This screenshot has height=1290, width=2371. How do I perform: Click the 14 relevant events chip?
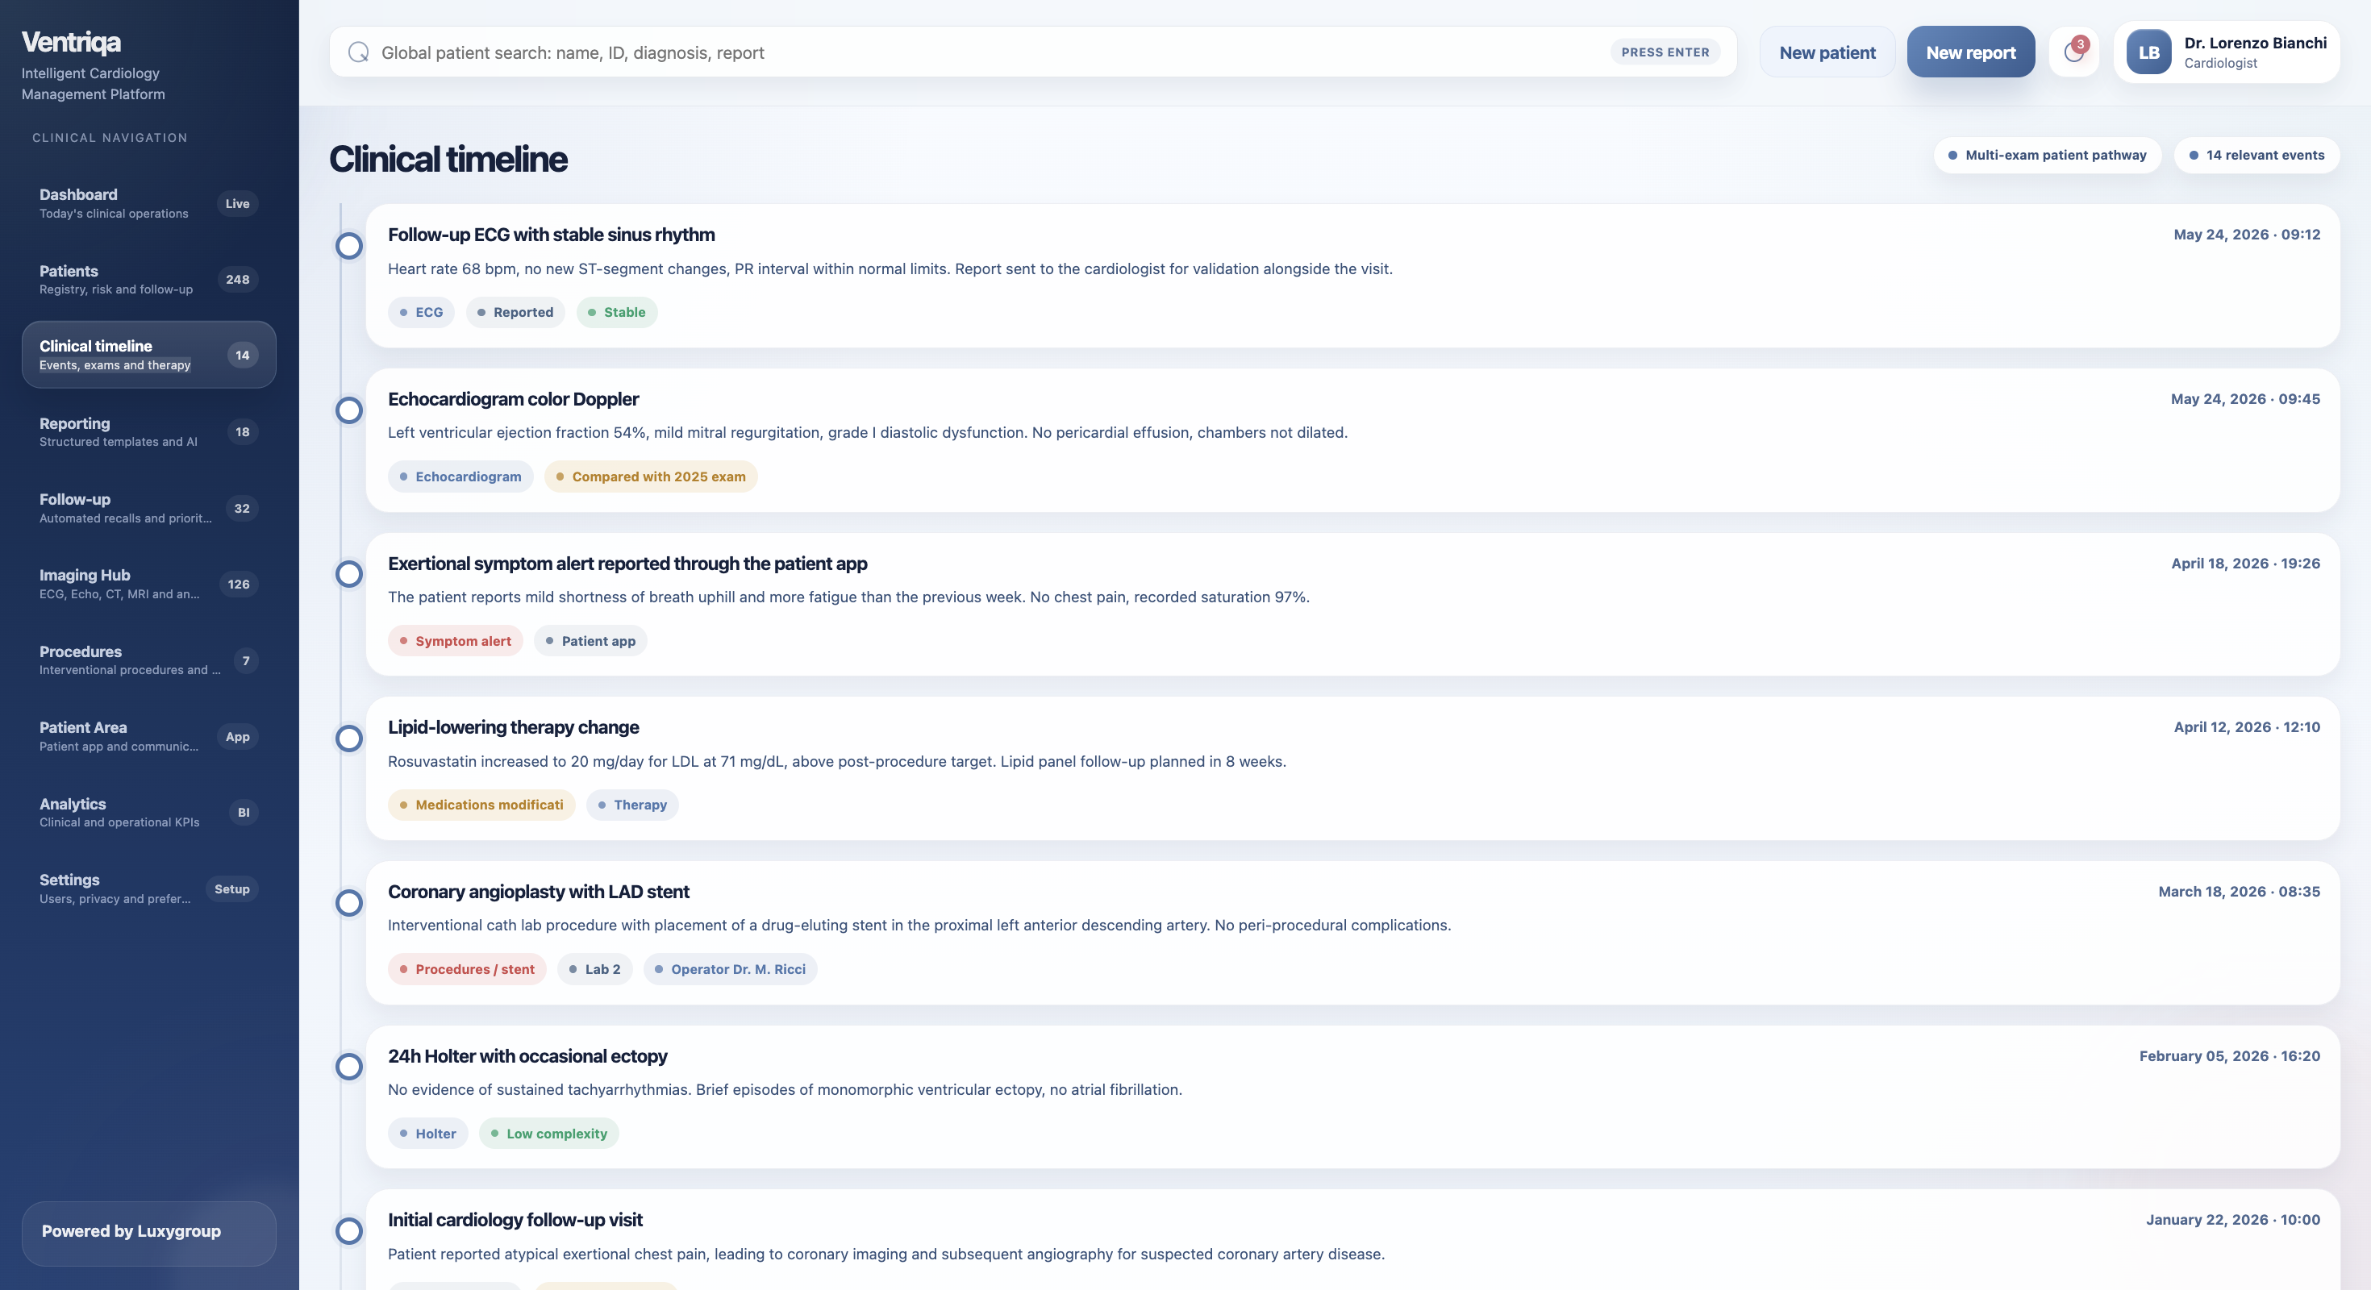click(x=2256, y=155)
